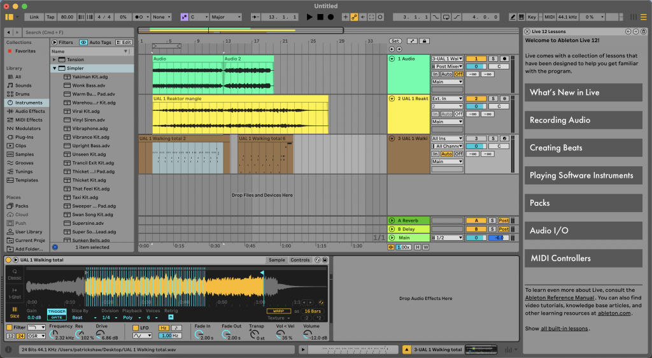Open the MIDI Controllers lesson
The image size is (652, 358).
tap(583, 258)
